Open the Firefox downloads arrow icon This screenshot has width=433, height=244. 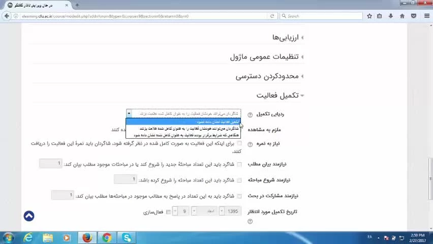tap(391, 16)
